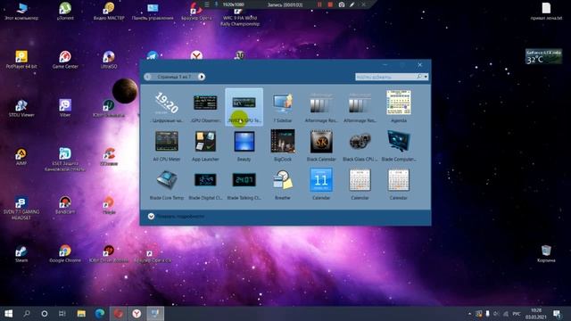Choose the Beauty gadget
The image size is (571, 321).
[x=244, y=145]
